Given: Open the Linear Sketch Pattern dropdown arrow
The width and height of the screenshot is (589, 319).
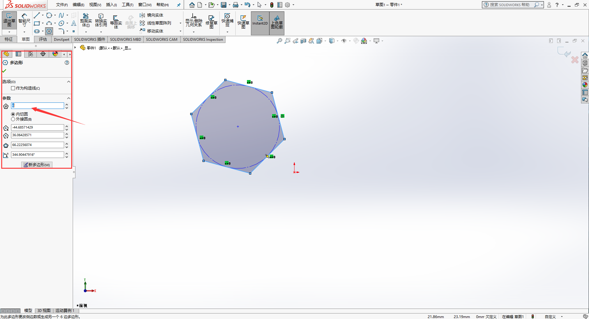Looking at the screenshot, I should (180, 23).
